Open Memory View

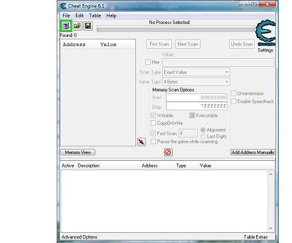[78, 152]
